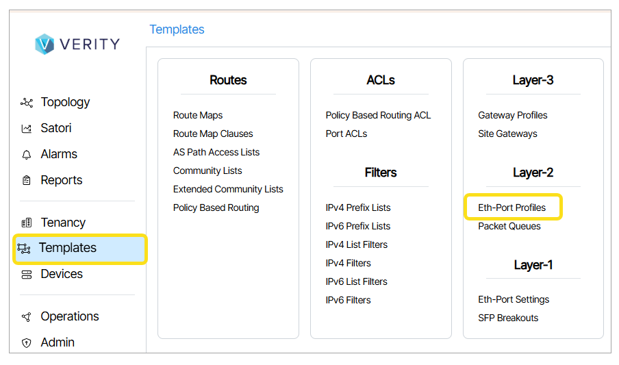Screen dimensions: 619x365
Task: Open Extended Community Lists
Action: [228, 189]
